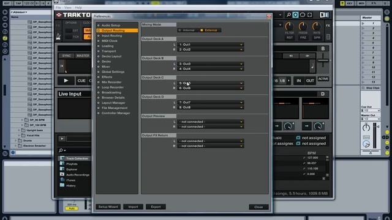Open Output Deck B left channel dropdown

[211, 64]
